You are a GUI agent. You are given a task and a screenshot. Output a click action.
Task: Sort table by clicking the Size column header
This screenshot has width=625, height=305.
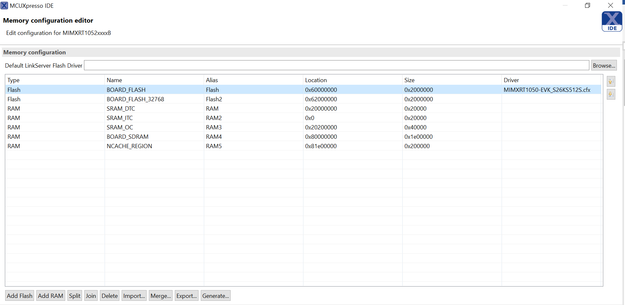[x=410, y=80]
